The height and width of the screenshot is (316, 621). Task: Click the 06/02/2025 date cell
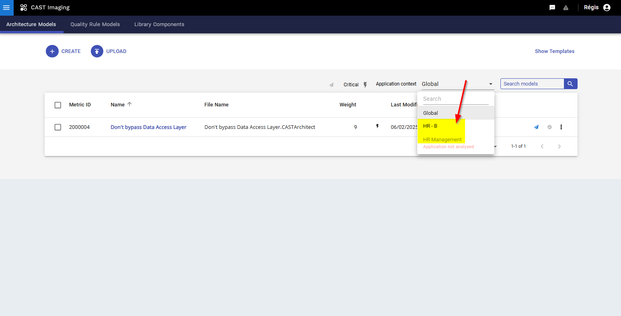404,127
